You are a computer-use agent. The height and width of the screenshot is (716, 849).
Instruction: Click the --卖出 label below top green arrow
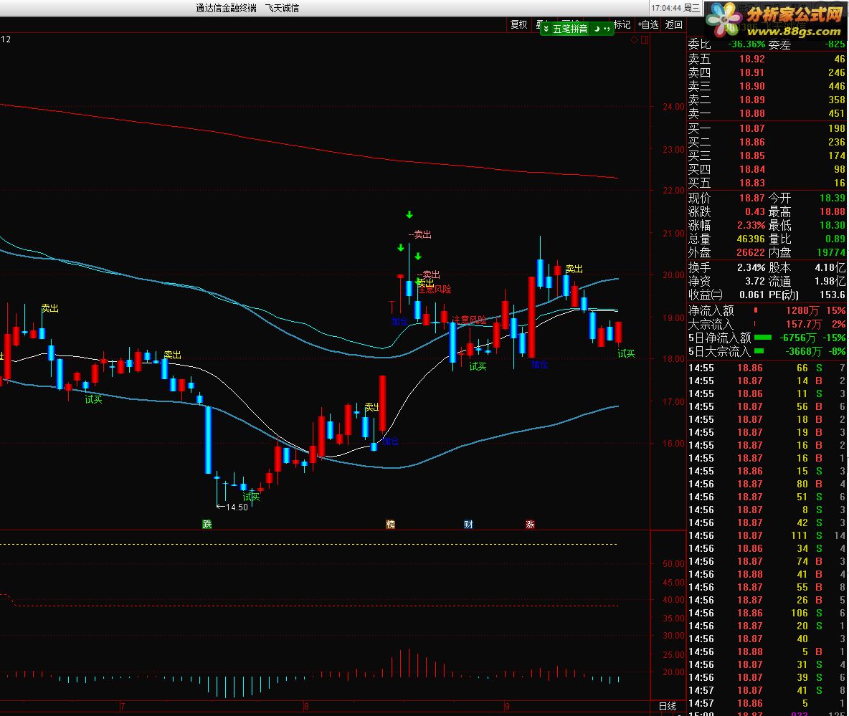coord(420,234)
